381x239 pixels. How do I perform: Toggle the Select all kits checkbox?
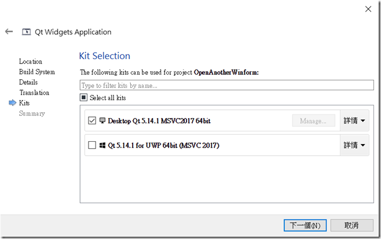tap(83, 98)
